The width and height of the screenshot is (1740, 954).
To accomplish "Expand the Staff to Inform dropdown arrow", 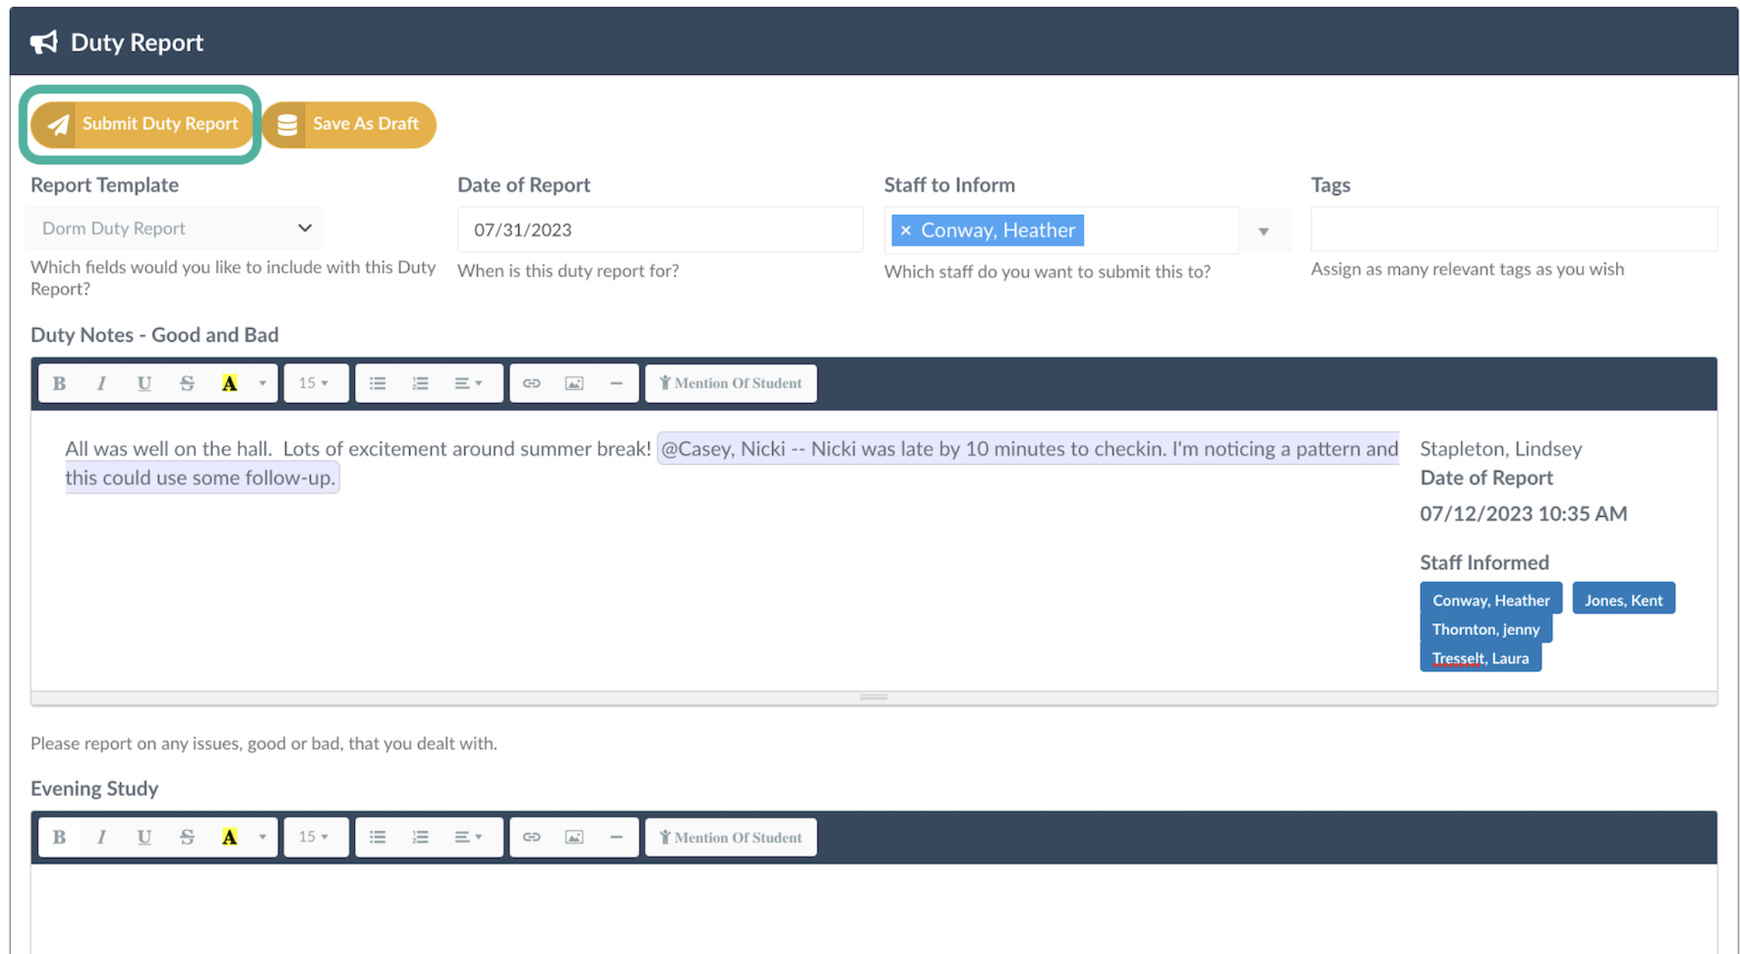I will click(1264, 231).
